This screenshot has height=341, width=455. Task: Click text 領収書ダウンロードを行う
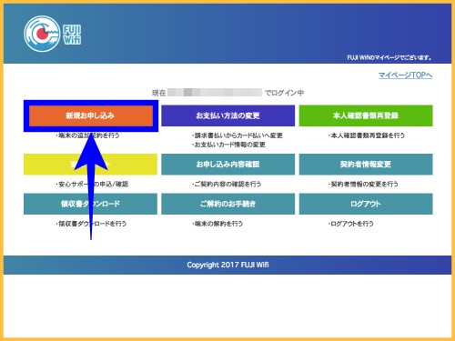91,224
